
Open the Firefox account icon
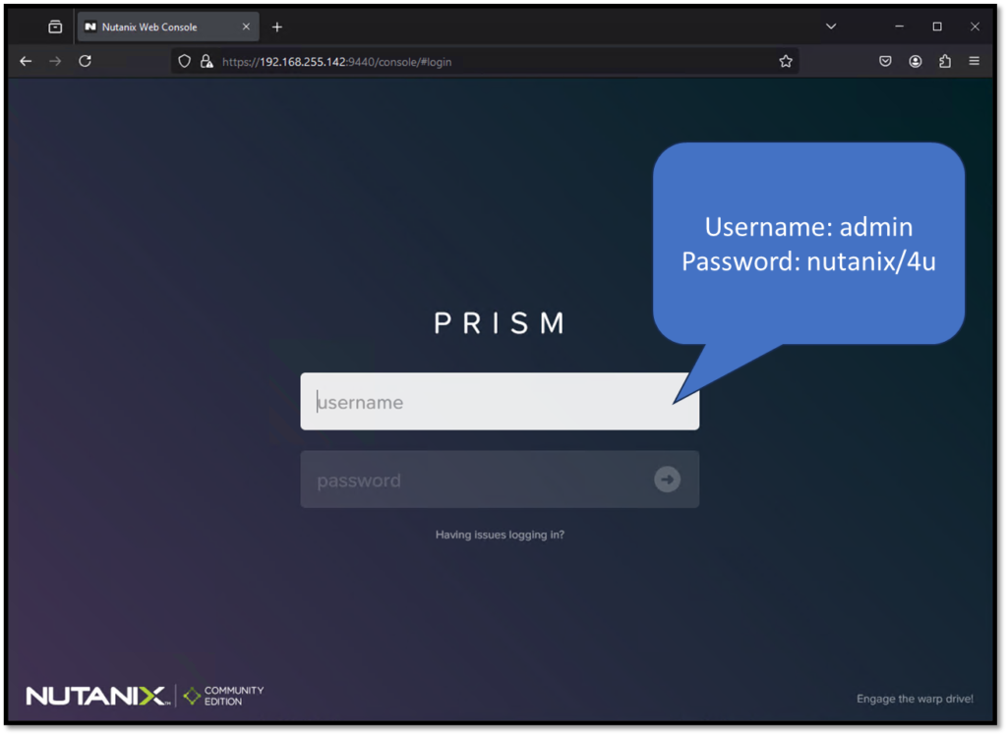pos(916,62)
